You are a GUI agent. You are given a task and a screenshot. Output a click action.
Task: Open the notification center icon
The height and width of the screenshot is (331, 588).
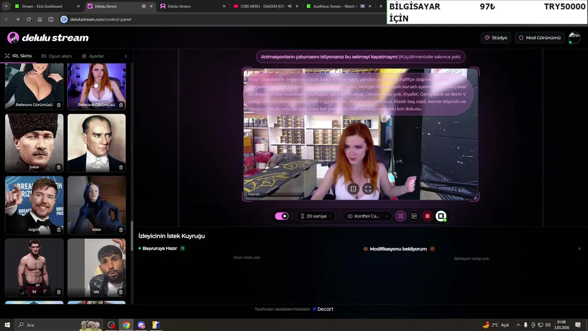point(578,325)
